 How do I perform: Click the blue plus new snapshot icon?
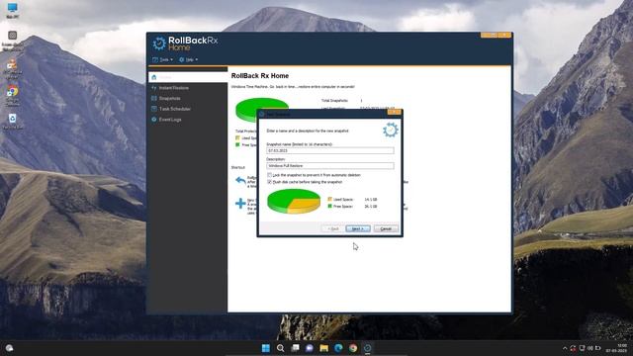(240, 203)
